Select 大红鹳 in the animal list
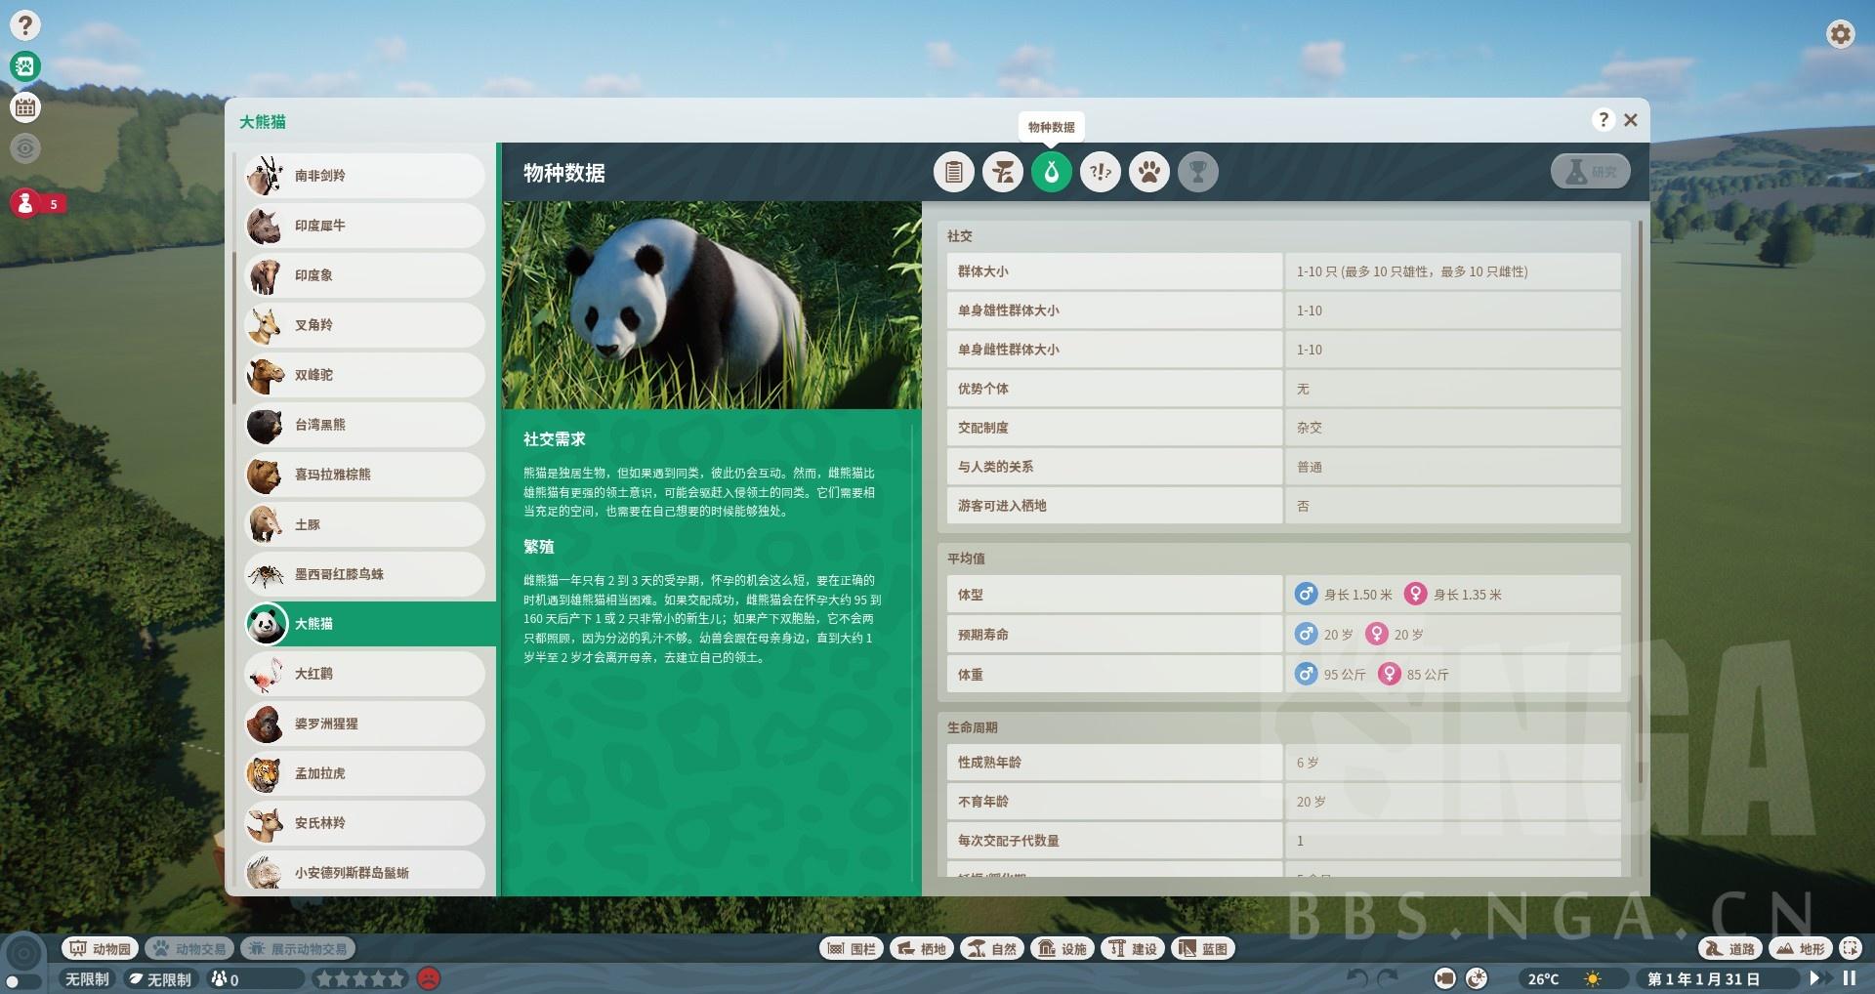The image size is (1875, 994). [364, 674]
